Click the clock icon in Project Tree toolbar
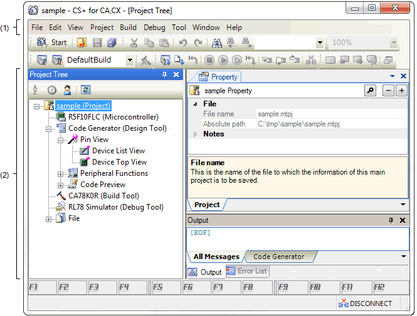 point(52,90)
